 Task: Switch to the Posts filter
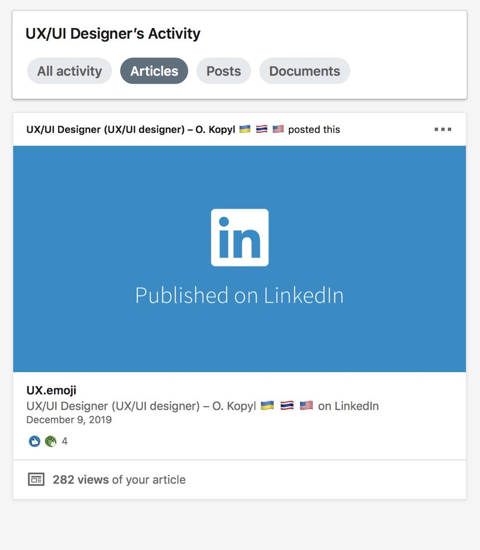click(x=223, y=71)
